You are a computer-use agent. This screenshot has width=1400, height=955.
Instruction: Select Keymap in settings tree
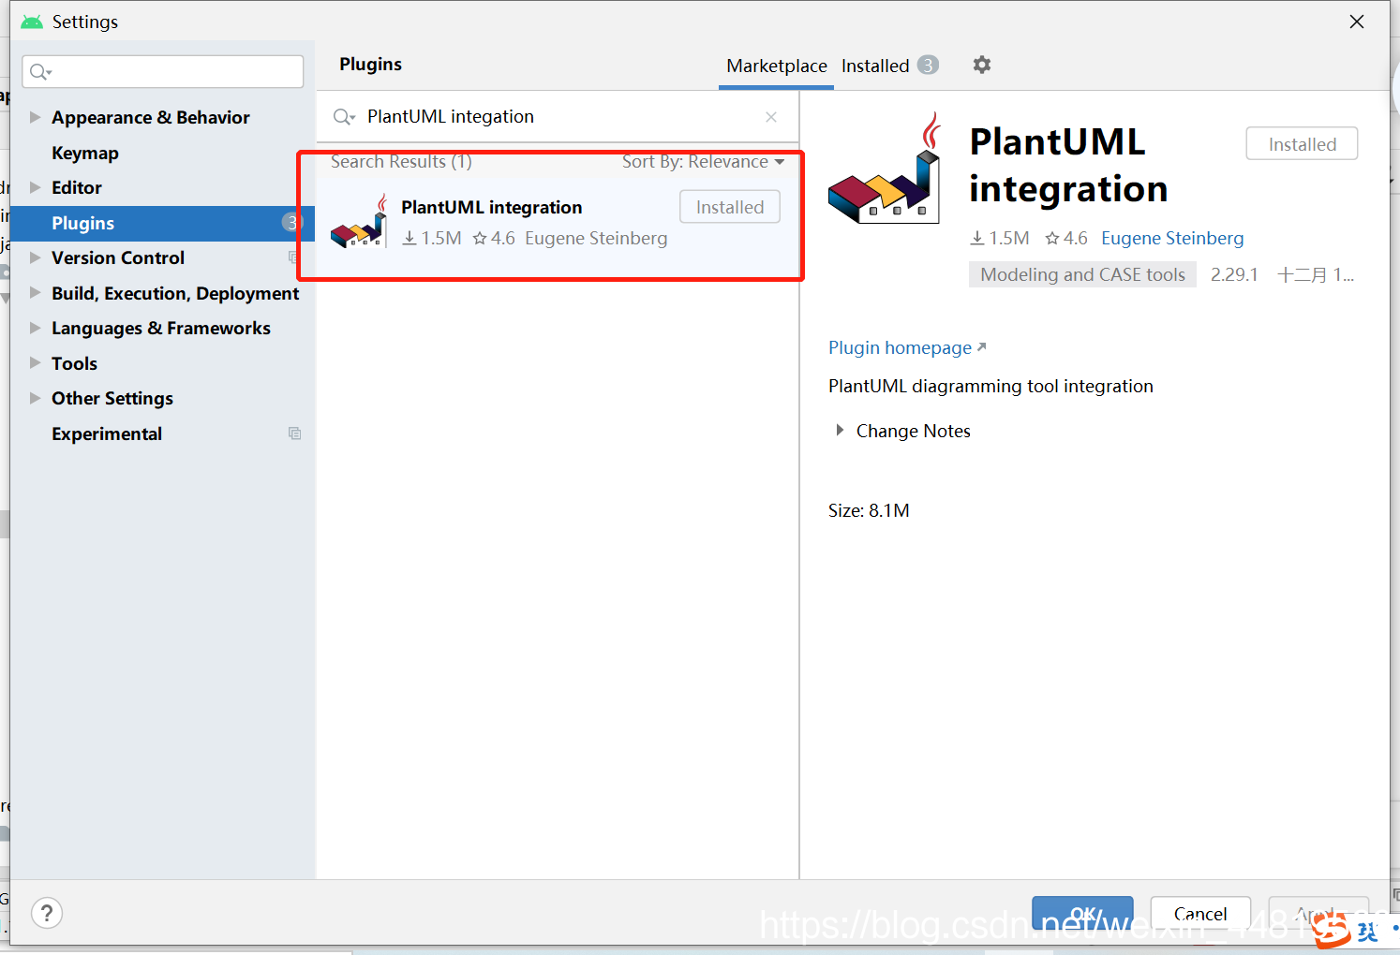(85, 153)
